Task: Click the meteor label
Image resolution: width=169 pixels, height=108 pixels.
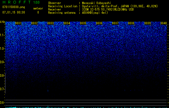Action: (x=38, y=8)
